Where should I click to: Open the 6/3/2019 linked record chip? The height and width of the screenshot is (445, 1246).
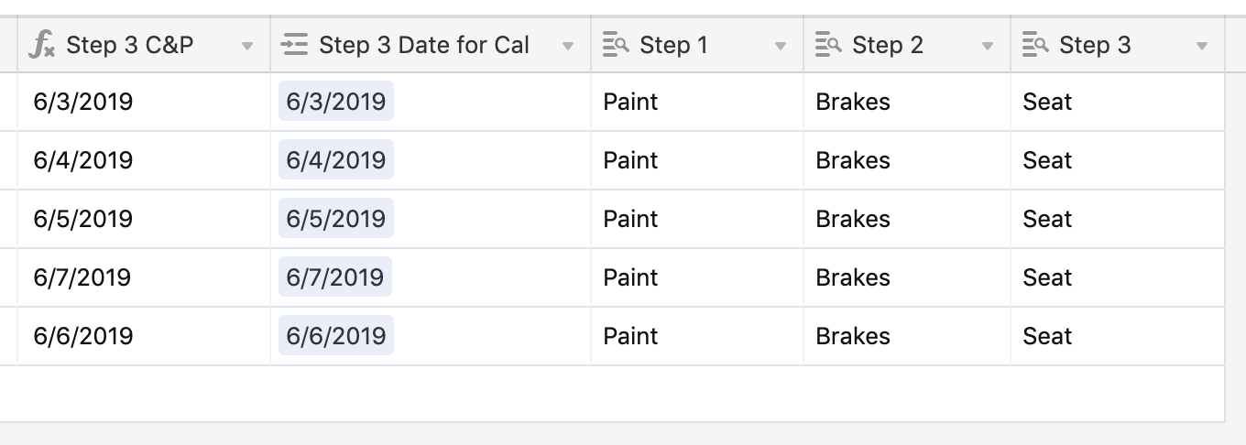tap(336, 102)
